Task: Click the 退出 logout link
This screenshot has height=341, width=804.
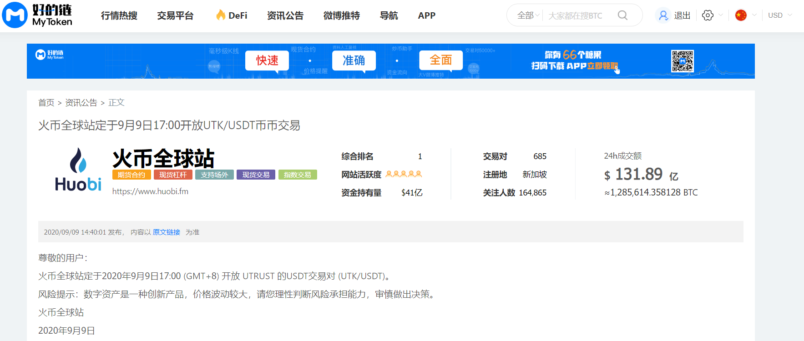Action: (x=682, y=15)
